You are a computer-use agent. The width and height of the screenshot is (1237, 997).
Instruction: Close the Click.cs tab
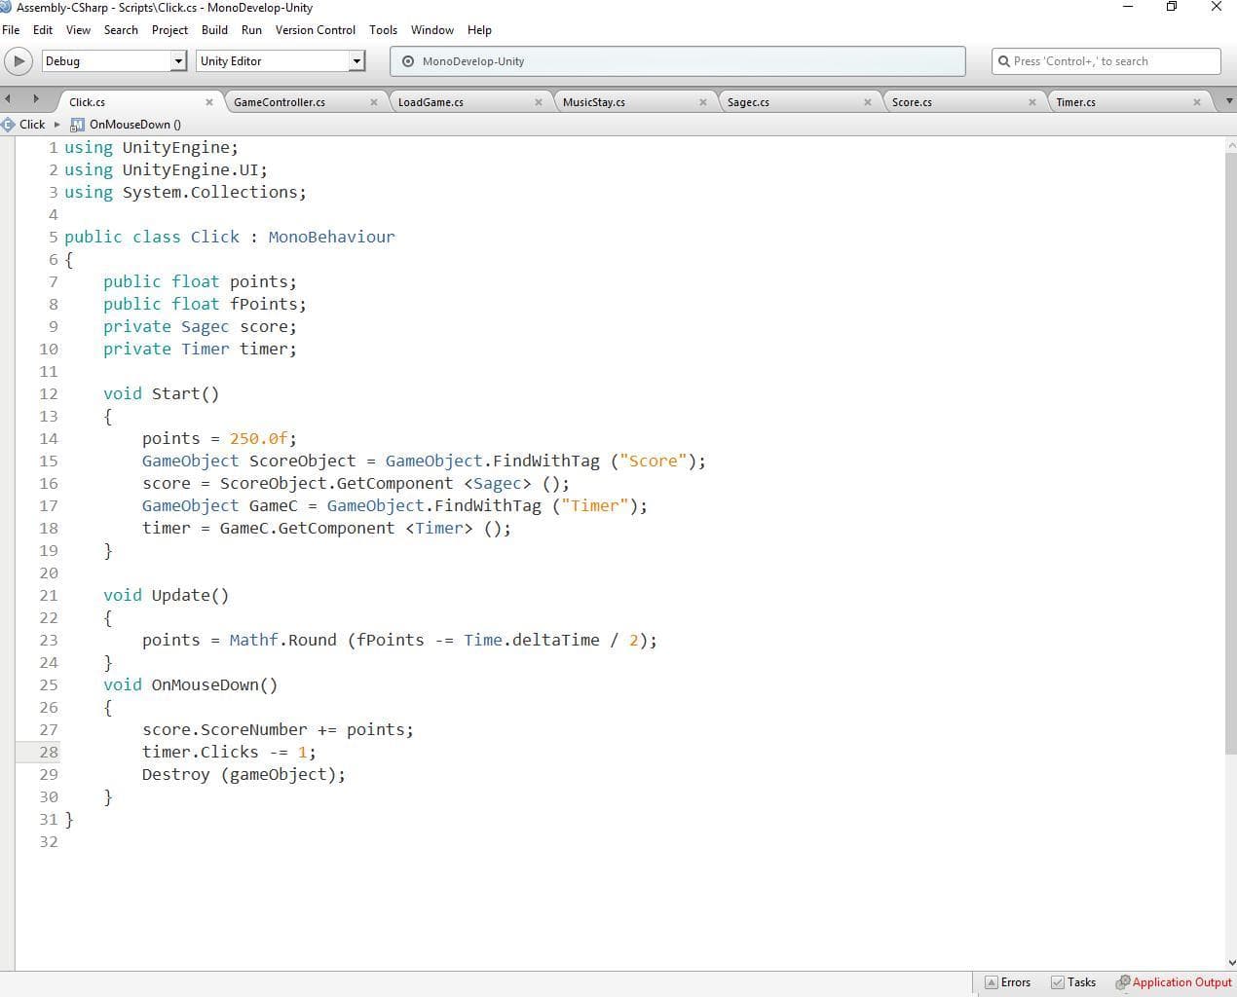pos(209,102)
